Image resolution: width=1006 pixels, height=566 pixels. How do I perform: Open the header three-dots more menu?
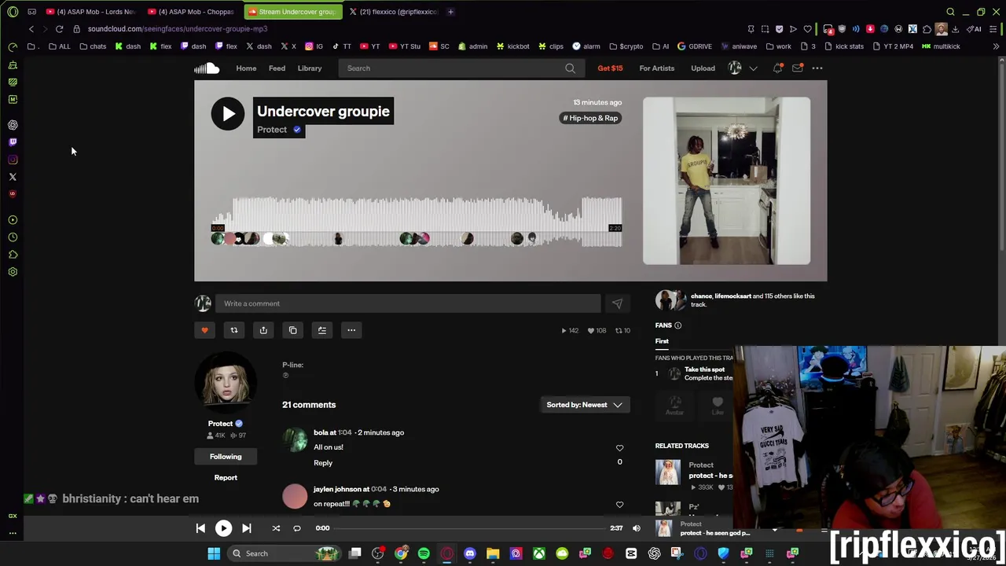817,68
